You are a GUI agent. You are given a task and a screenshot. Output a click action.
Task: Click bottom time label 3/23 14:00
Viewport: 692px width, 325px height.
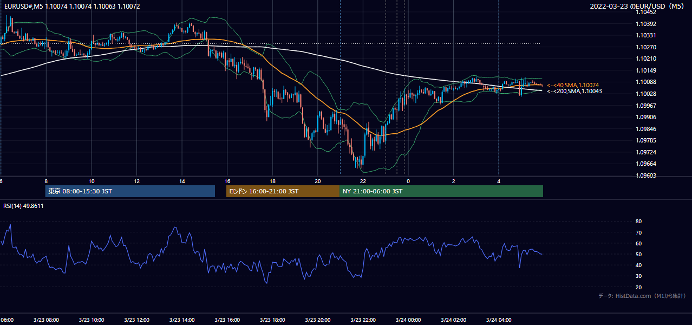pyautogui.click(x=182, y=320)
